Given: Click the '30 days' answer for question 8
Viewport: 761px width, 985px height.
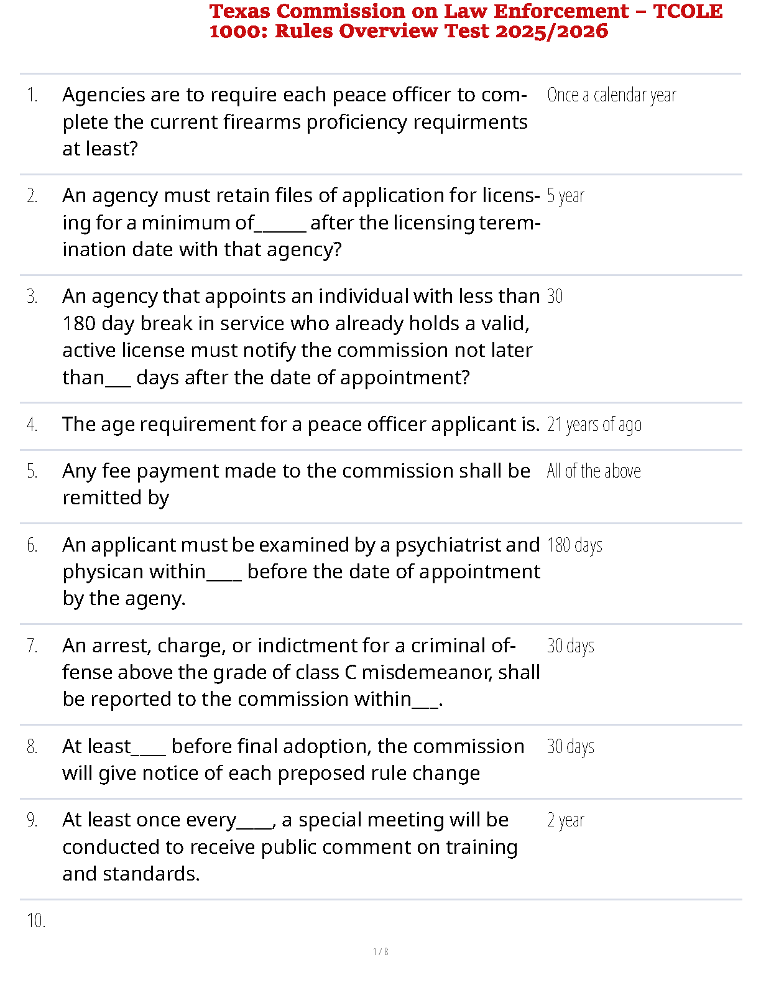Looking at the screenshot, I should pyautogui.click(x=571, y=747).
